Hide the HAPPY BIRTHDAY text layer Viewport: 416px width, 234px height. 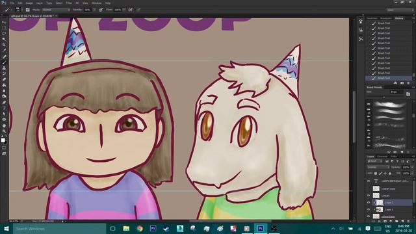369,181
